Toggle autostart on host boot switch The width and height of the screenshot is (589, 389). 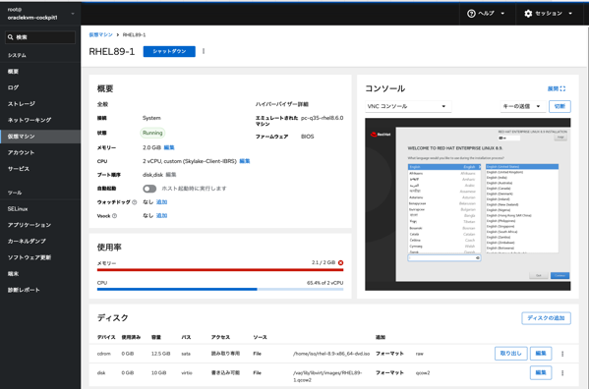149,189
